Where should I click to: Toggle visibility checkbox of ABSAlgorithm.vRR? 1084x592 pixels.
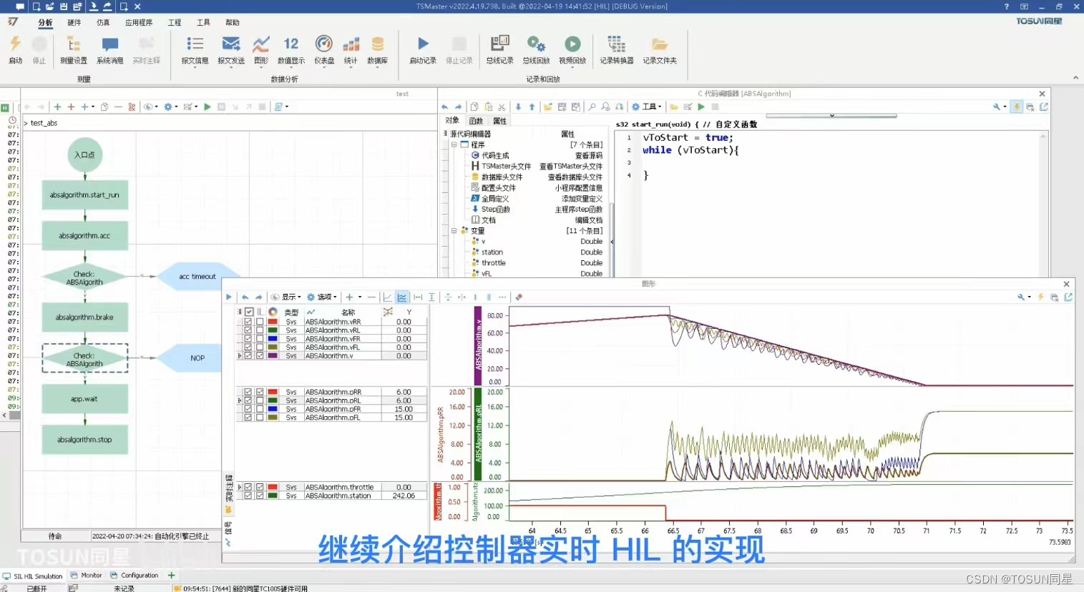pos(248,322)
